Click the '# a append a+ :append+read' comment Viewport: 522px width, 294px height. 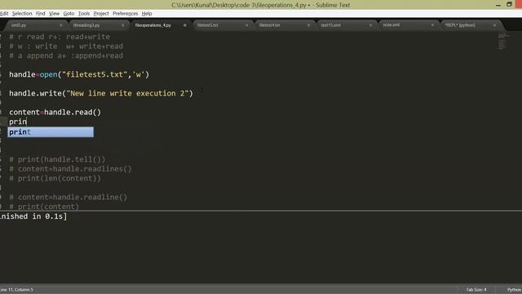pyautogui.click(x=66, y=56)
